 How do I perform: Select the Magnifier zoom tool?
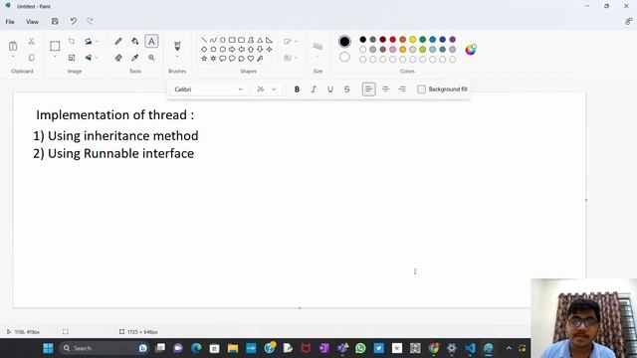point(151,58)
